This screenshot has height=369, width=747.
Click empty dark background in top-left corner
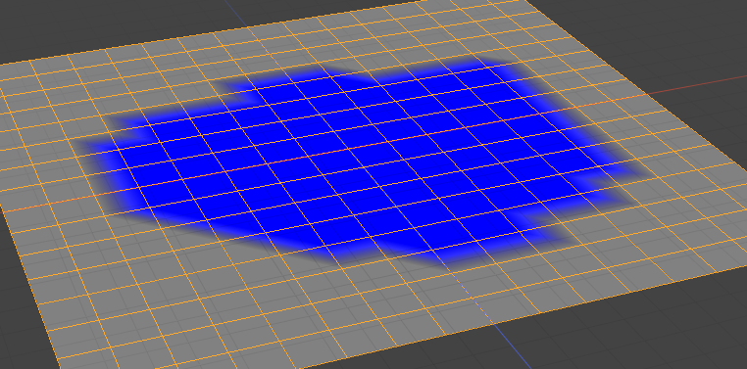(72, 23)
